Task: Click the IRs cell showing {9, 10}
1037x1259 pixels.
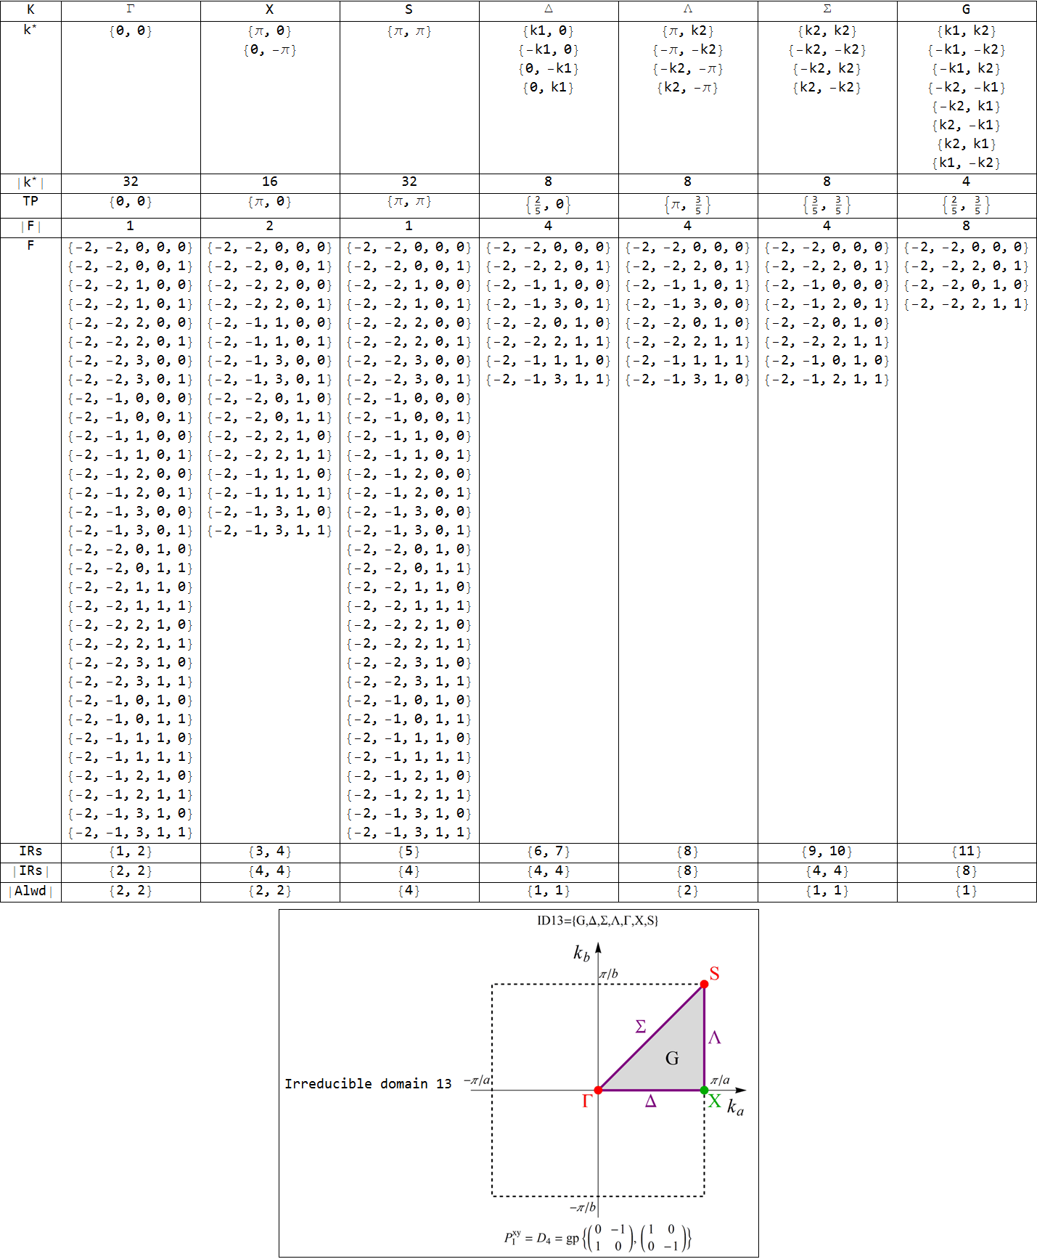Action: click(827, 852)
